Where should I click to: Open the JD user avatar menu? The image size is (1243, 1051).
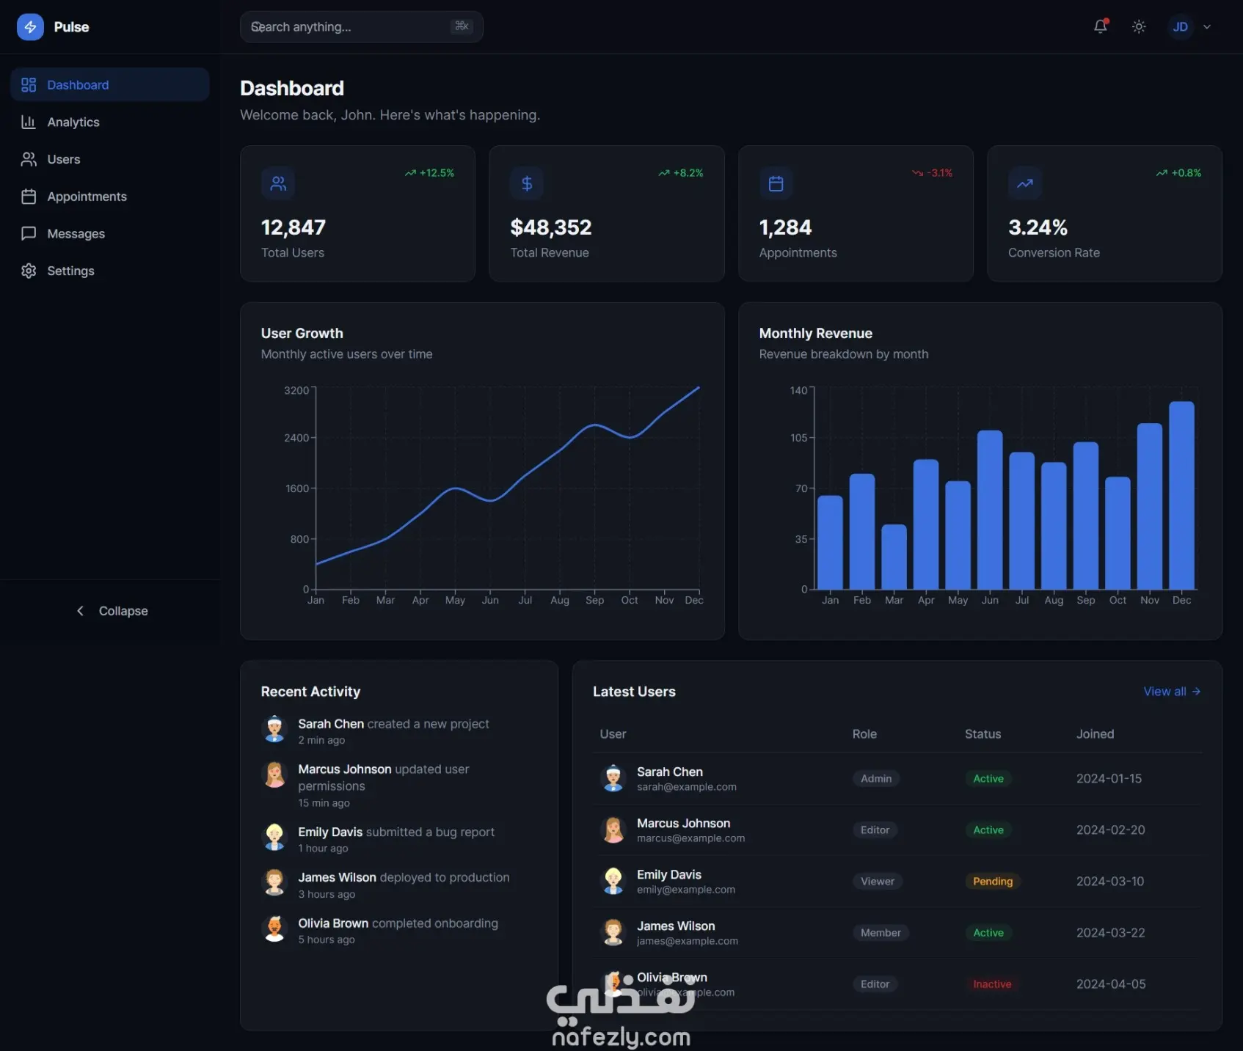pyautogui.click(x=1180, y=27)
